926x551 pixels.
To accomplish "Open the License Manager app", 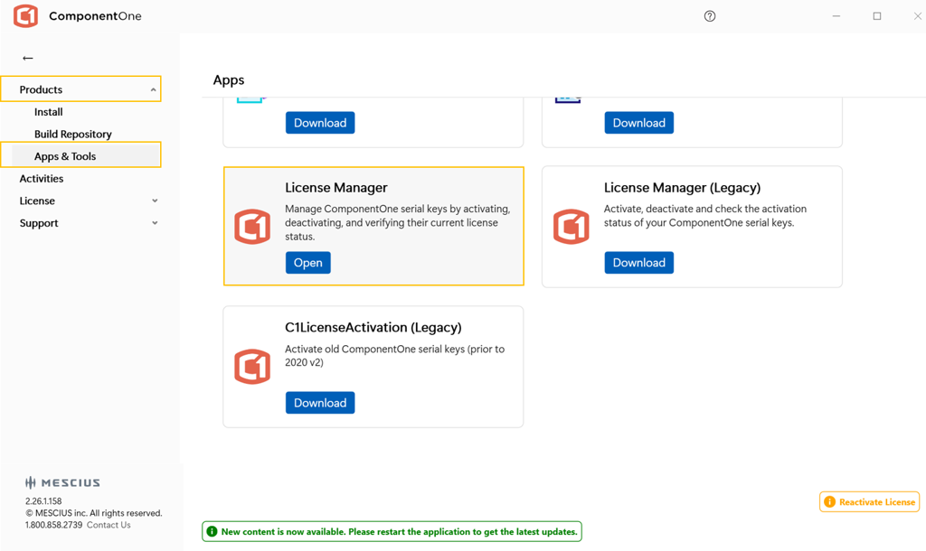I will coord(307,263).
